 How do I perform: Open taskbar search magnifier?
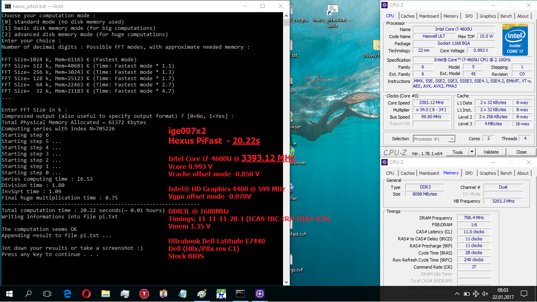(x=28, y=293)
